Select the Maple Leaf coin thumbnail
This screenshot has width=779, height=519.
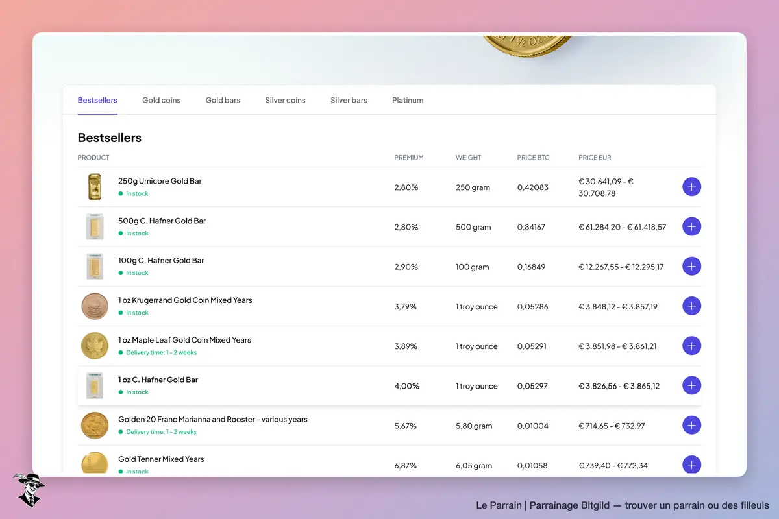pyautogui.click(x=95, y=346)
